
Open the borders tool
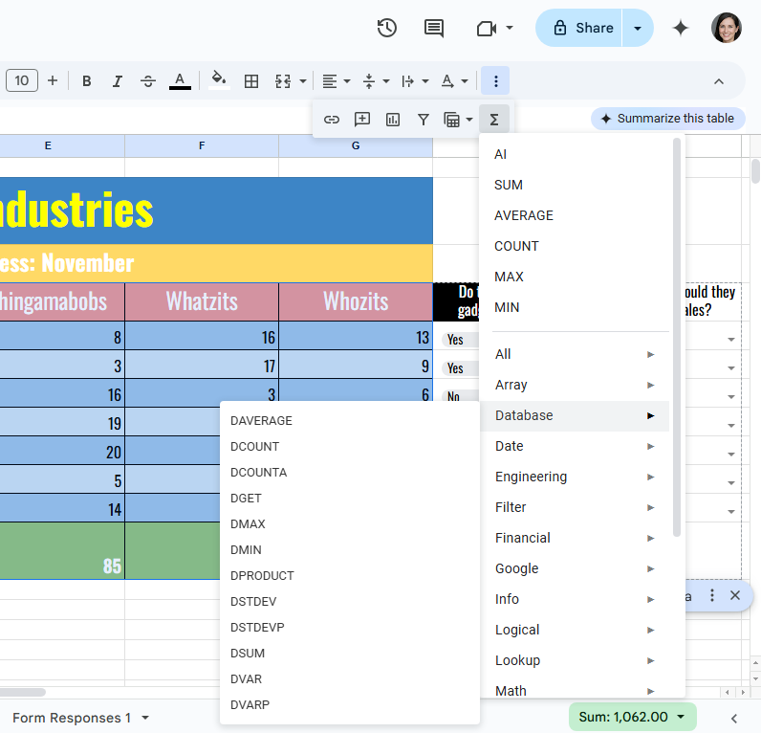coord(251,81)
